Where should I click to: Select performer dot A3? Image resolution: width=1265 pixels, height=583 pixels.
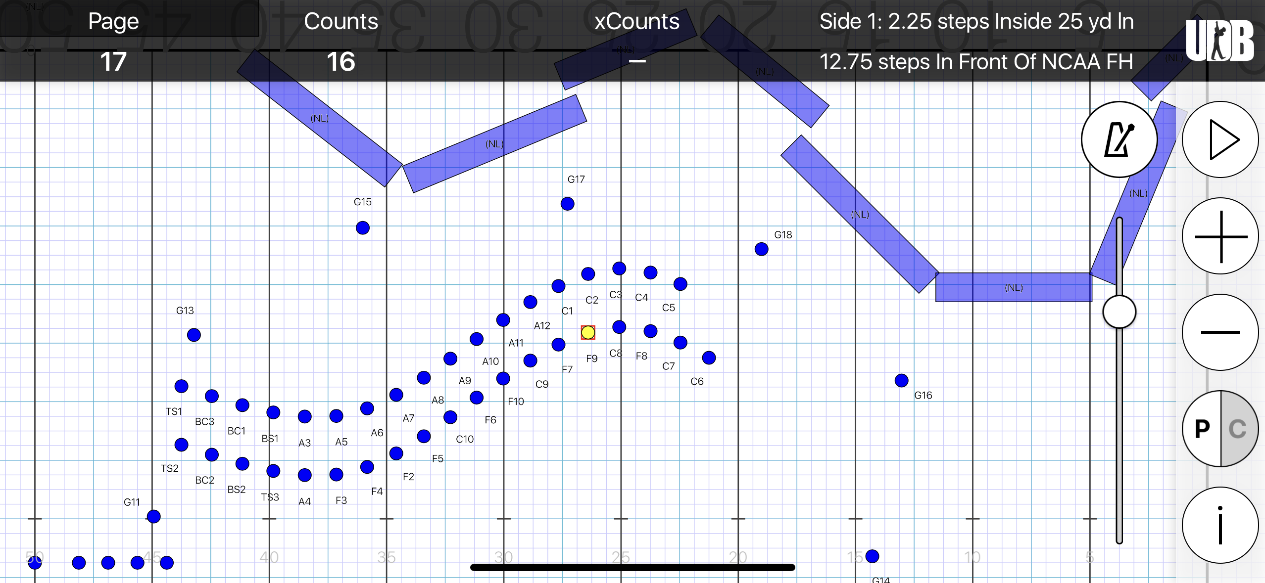[305, 417]
